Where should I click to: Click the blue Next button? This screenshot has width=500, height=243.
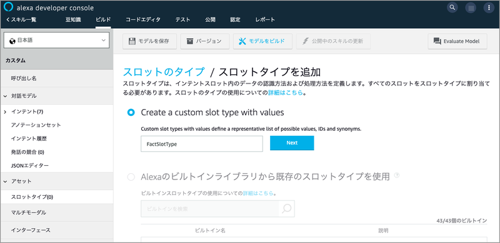pos(292,143)
